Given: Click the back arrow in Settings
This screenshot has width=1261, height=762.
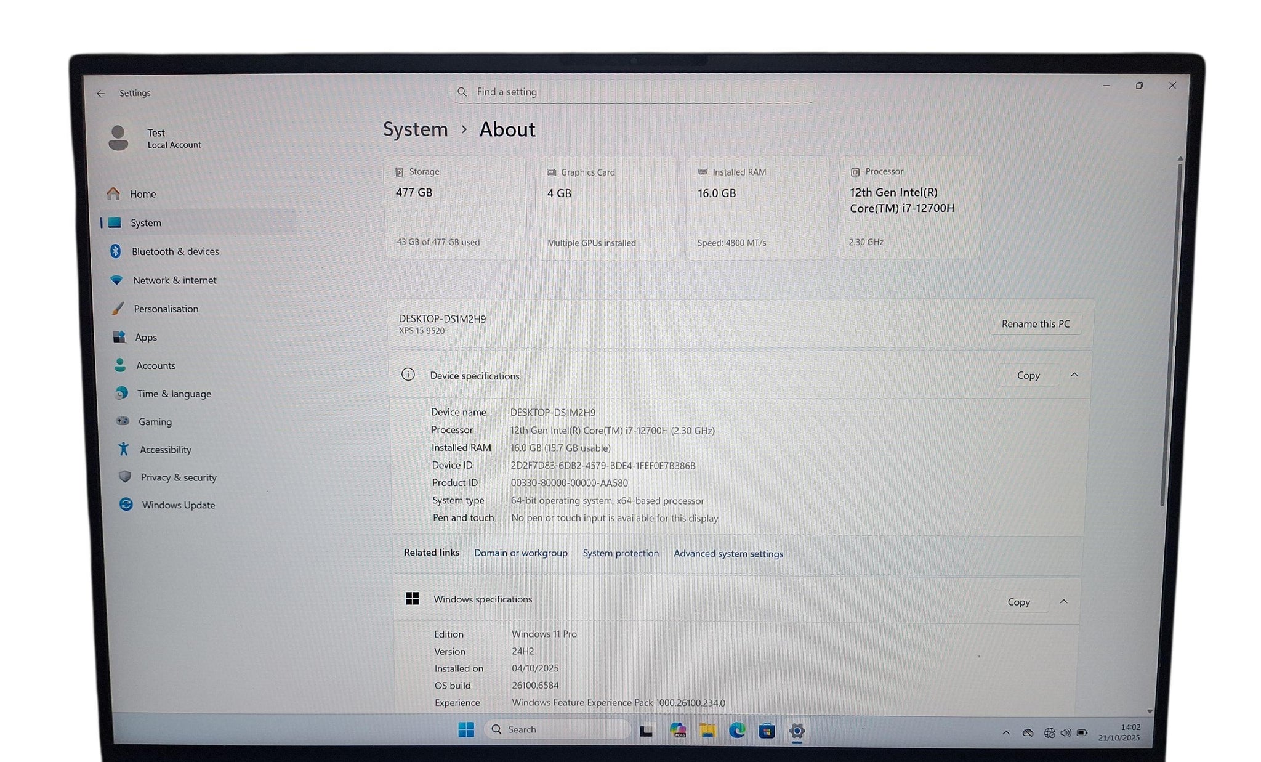Looking at the screenshot, I should tap(101, 94).
